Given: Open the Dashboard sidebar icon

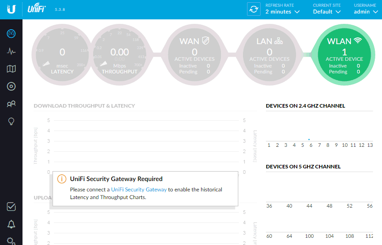Looking at the screenshot, I should (x=11, y=34).
